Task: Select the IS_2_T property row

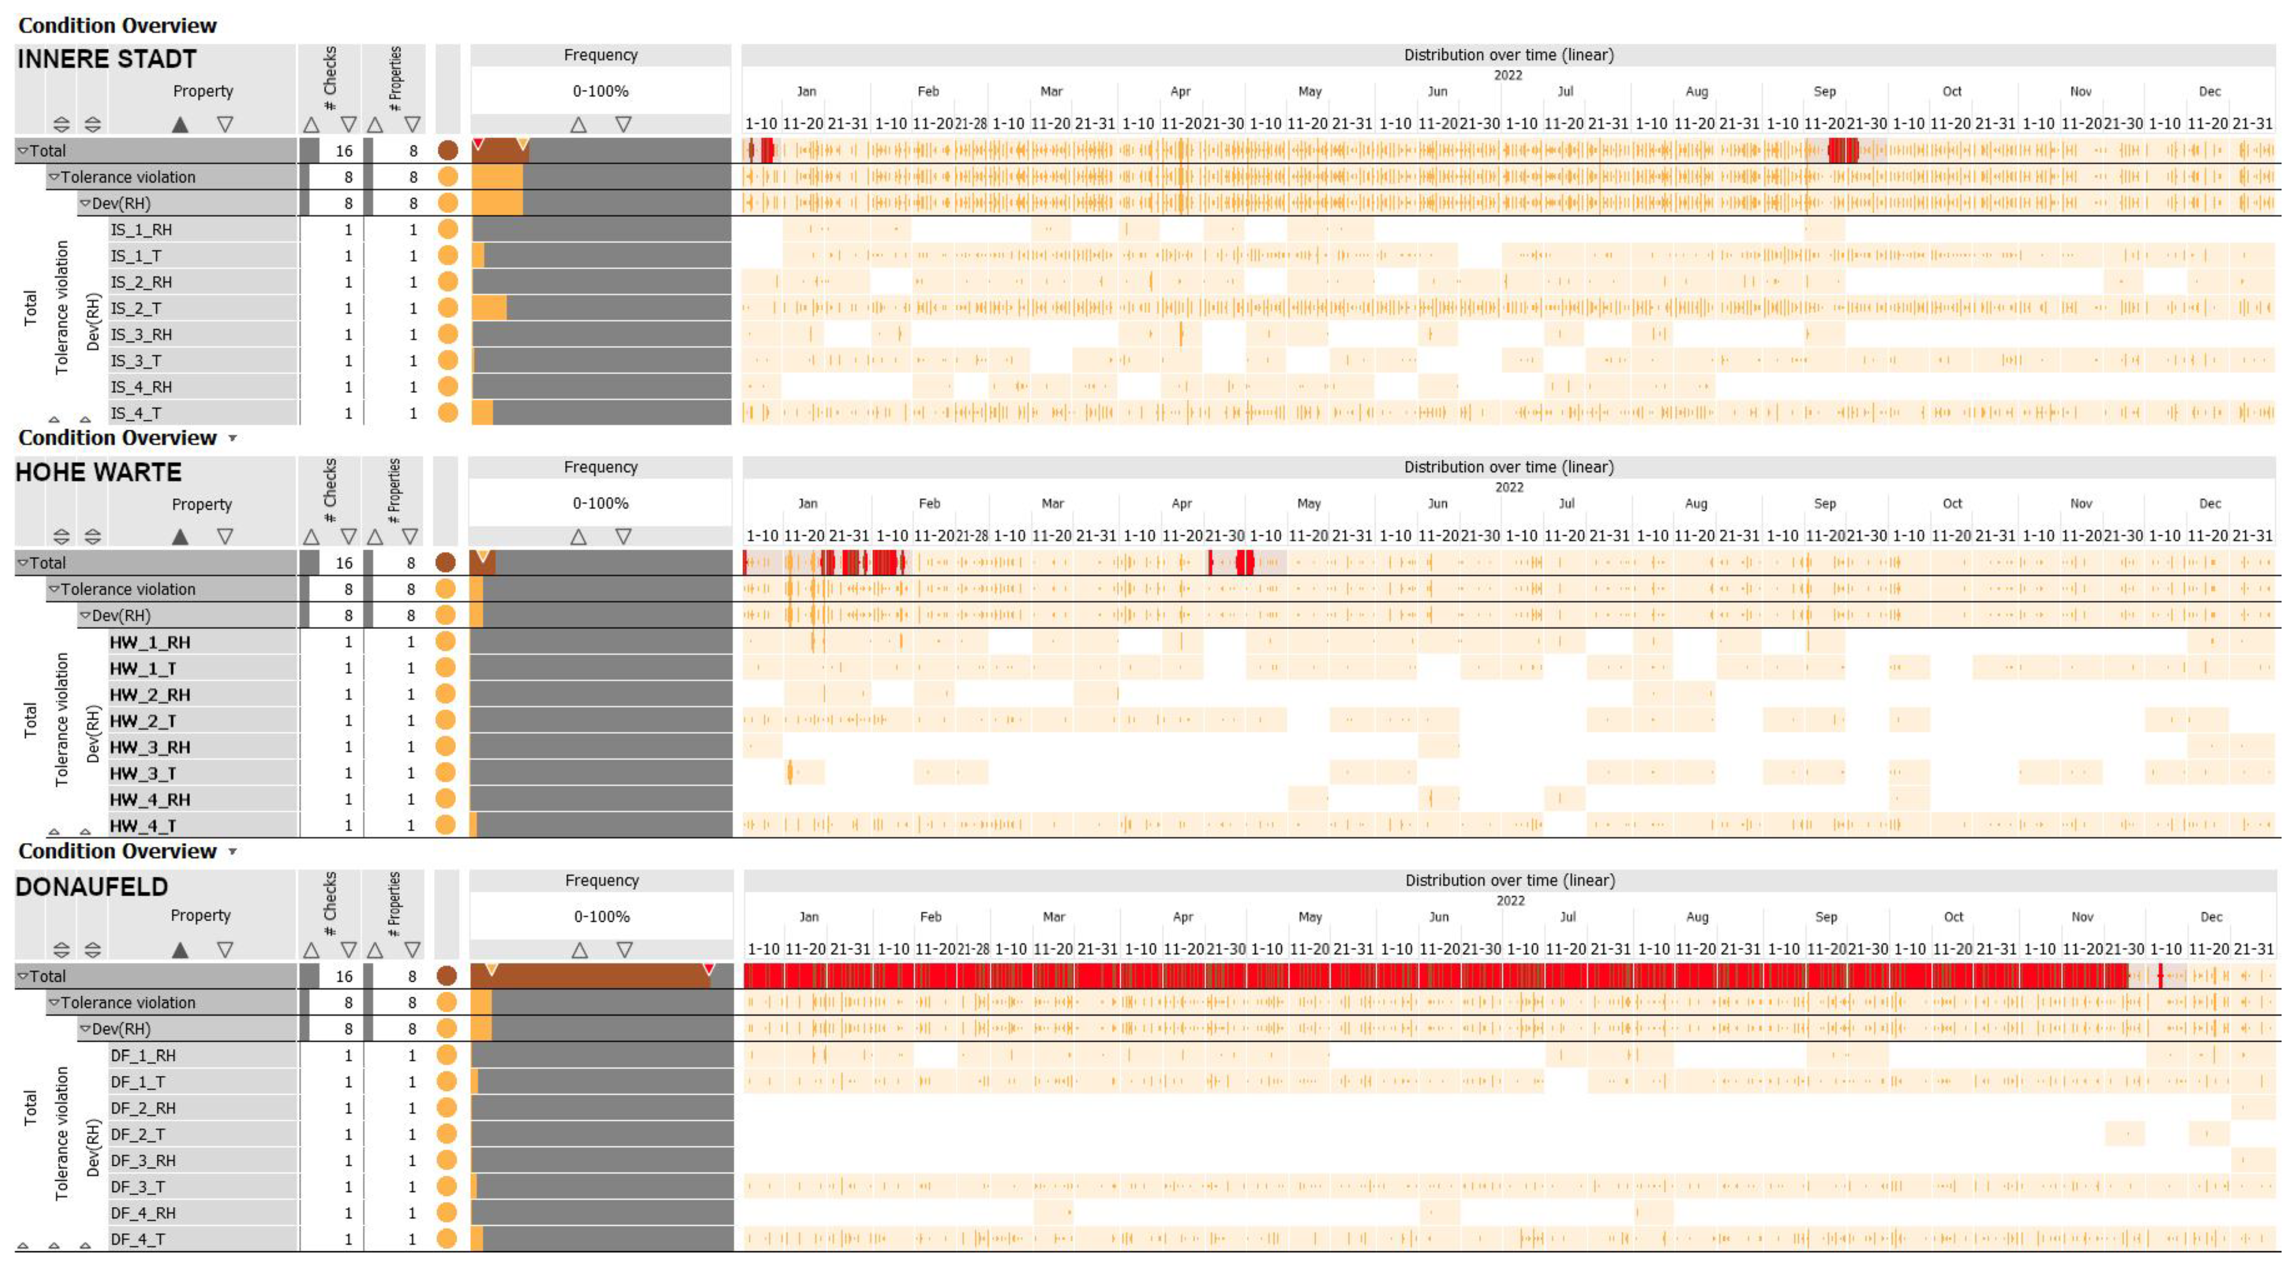Action: point(136,308)
